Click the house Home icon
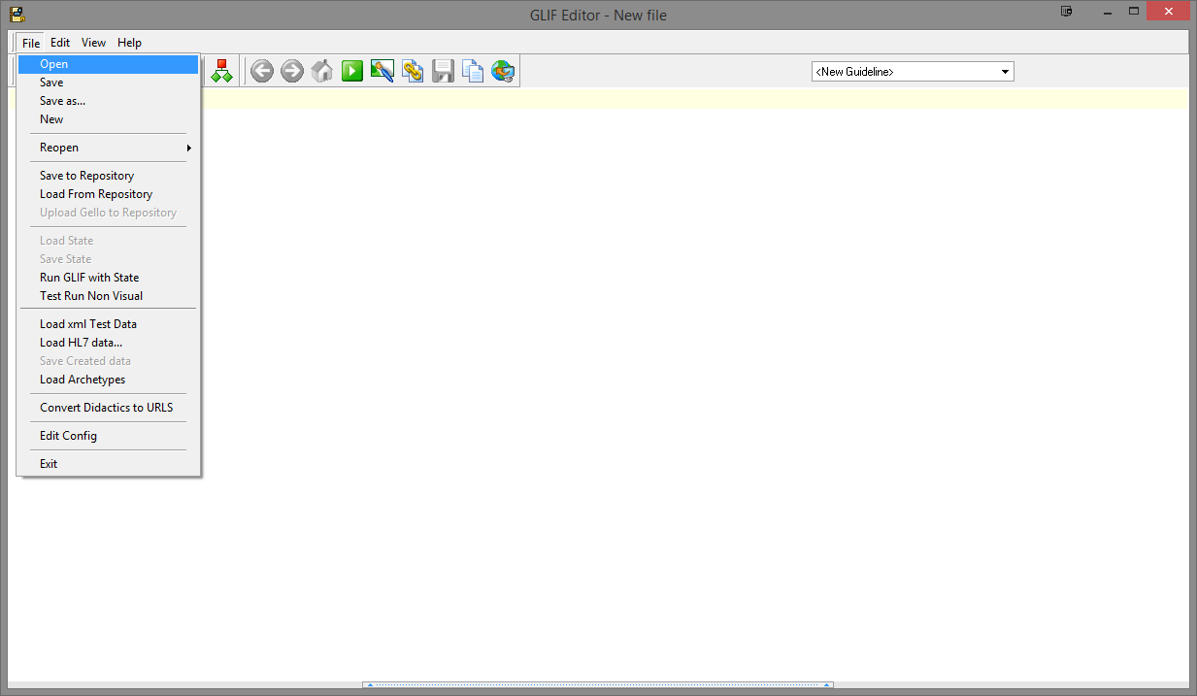This screenshot has width=1197, height=696. pyautogui.click(x=322, y=71)
